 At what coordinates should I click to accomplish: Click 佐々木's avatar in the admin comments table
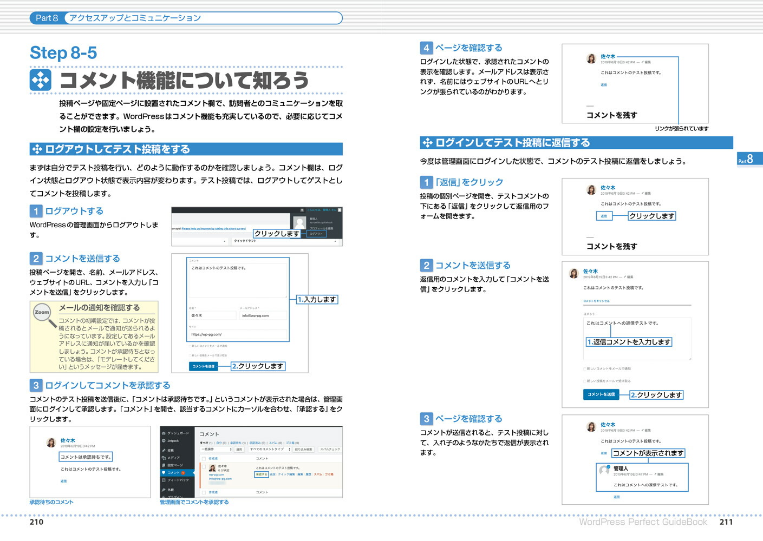tap(212, 468)
